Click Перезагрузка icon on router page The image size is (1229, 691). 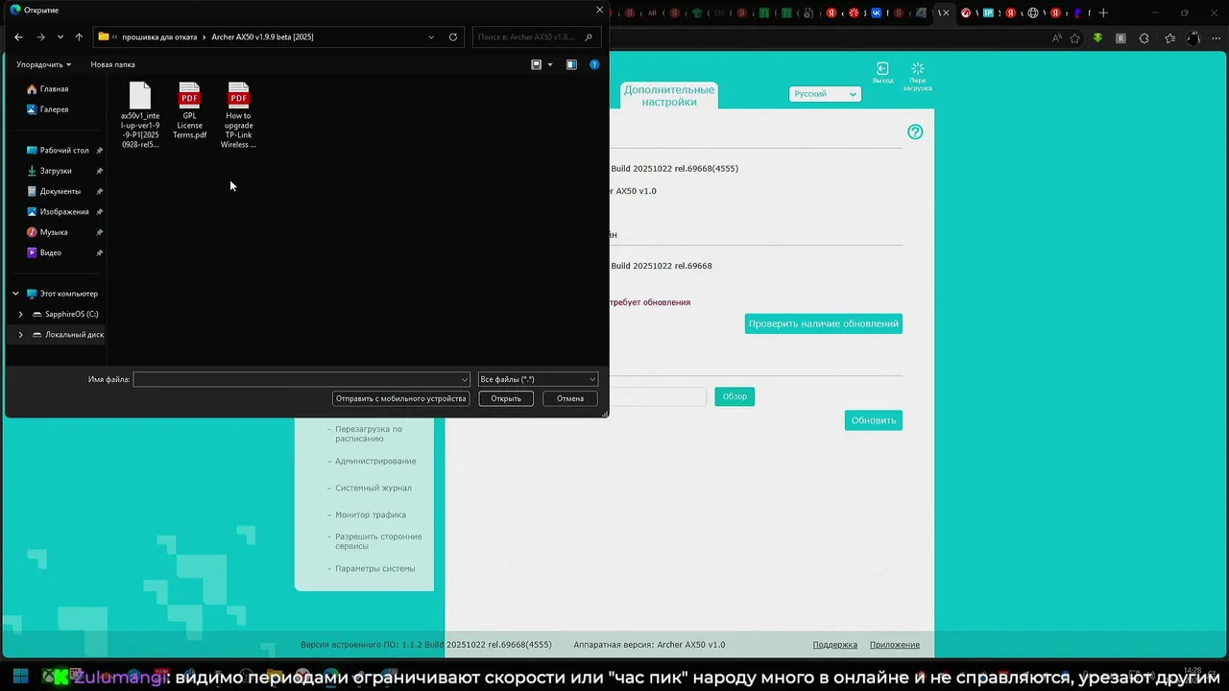(917, 77)
